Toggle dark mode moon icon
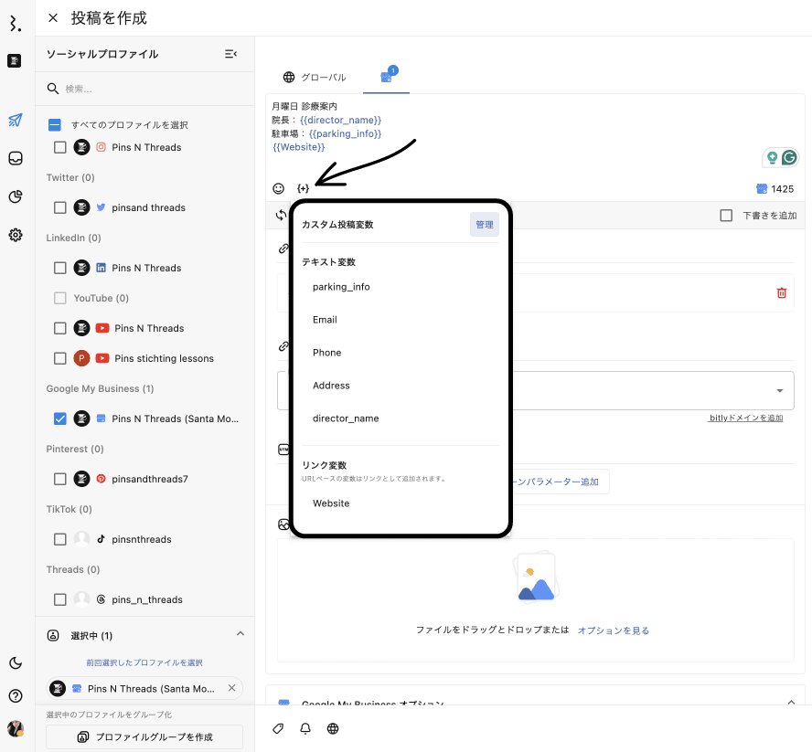 (15, 662)
